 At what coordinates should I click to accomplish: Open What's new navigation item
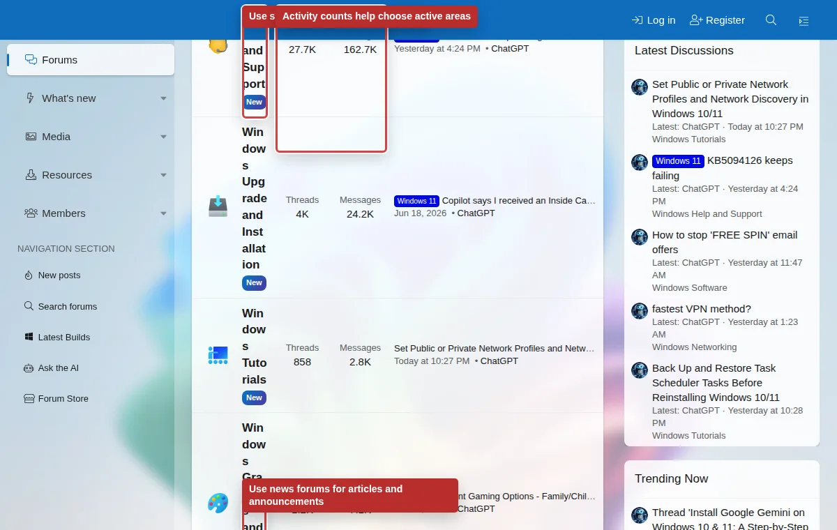68,98
